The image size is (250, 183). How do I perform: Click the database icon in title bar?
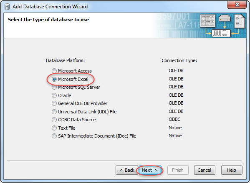[x=7, y=7]
